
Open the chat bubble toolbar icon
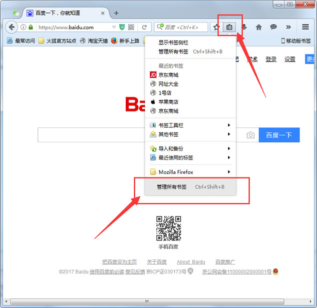pyautogui.click(x=274, y=27)
